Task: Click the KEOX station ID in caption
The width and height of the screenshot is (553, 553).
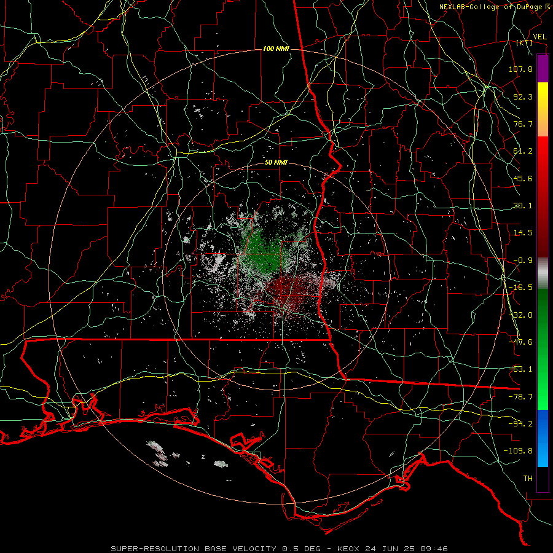Action: 348,549
